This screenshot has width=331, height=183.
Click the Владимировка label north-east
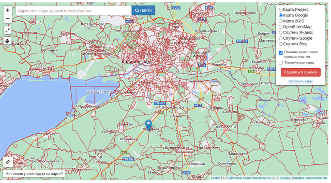click(x=207, y=31)
